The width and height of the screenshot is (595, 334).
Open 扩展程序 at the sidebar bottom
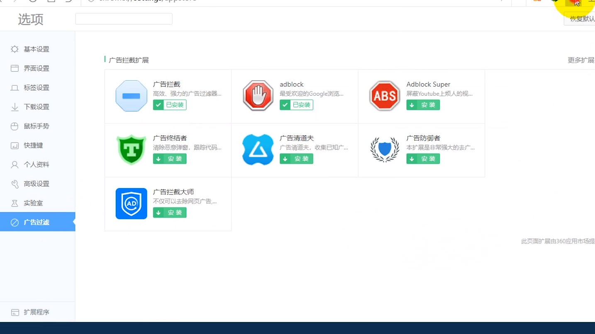pos(37,312)
